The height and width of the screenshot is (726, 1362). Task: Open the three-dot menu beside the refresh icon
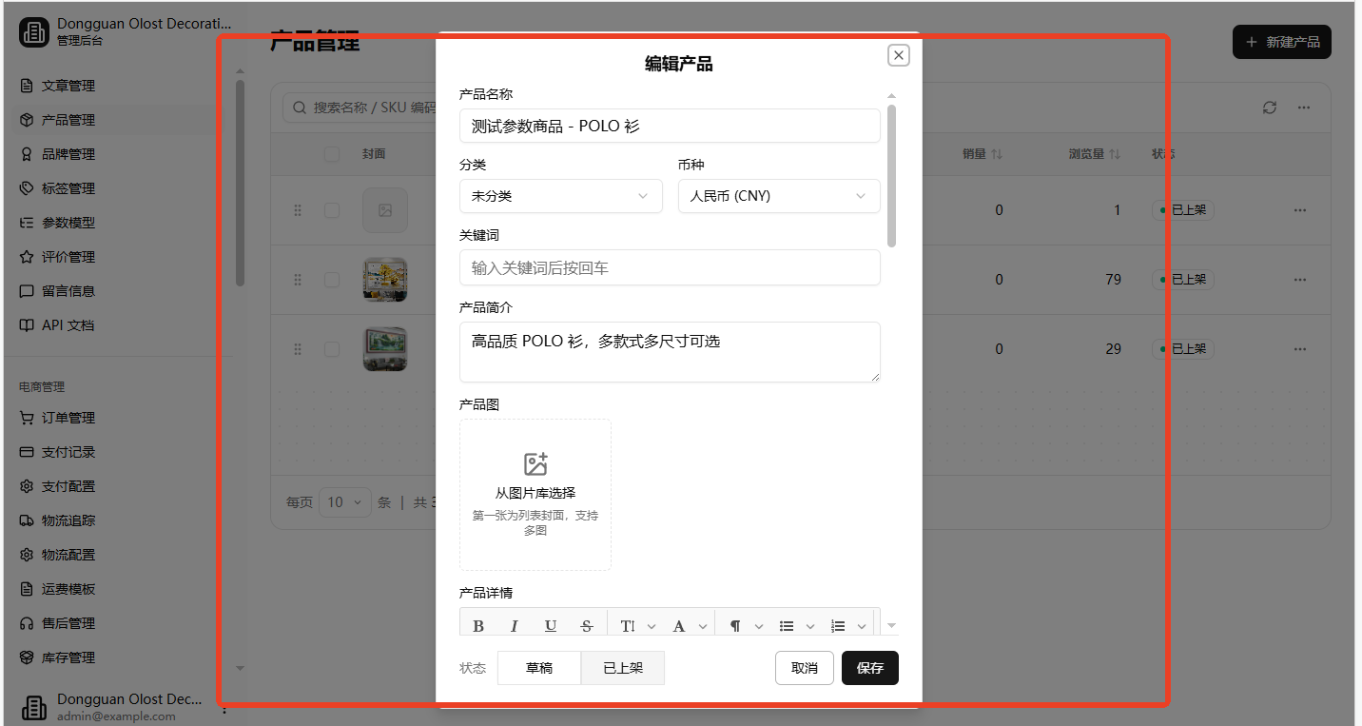(x=1304, y=108)
